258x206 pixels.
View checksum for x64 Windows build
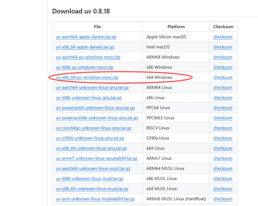223,77
